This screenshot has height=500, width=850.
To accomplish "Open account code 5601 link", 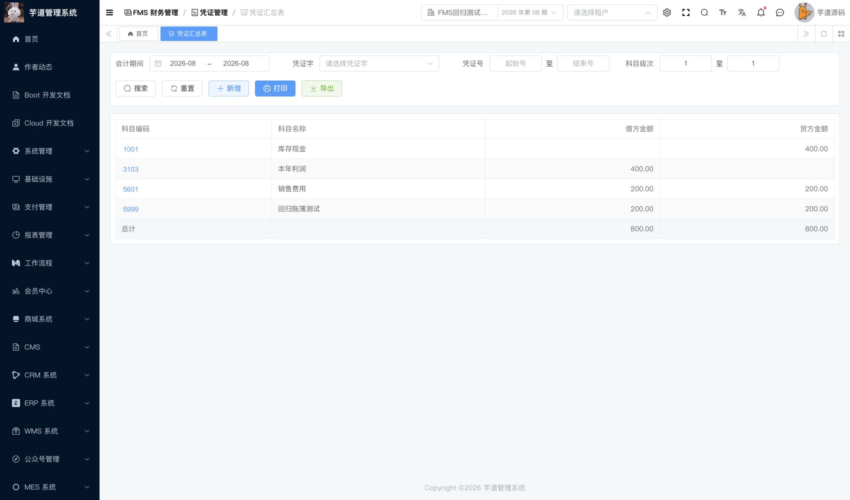I will pos(130,189).
